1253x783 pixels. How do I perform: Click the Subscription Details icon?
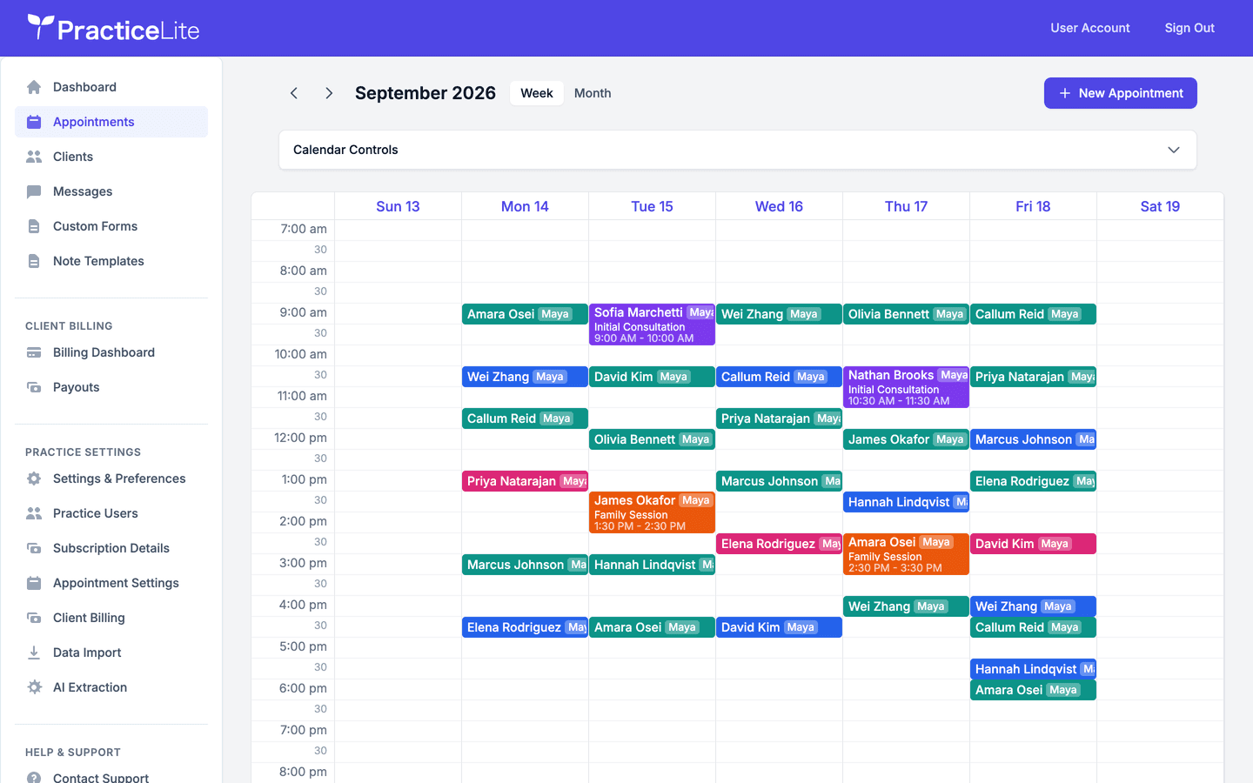click(34, 548)
